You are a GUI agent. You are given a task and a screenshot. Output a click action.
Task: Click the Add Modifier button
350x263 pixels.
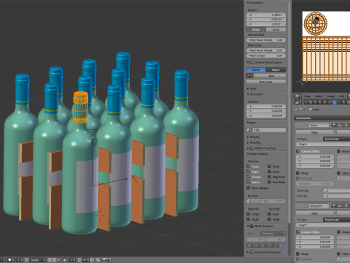pos(322,118)
